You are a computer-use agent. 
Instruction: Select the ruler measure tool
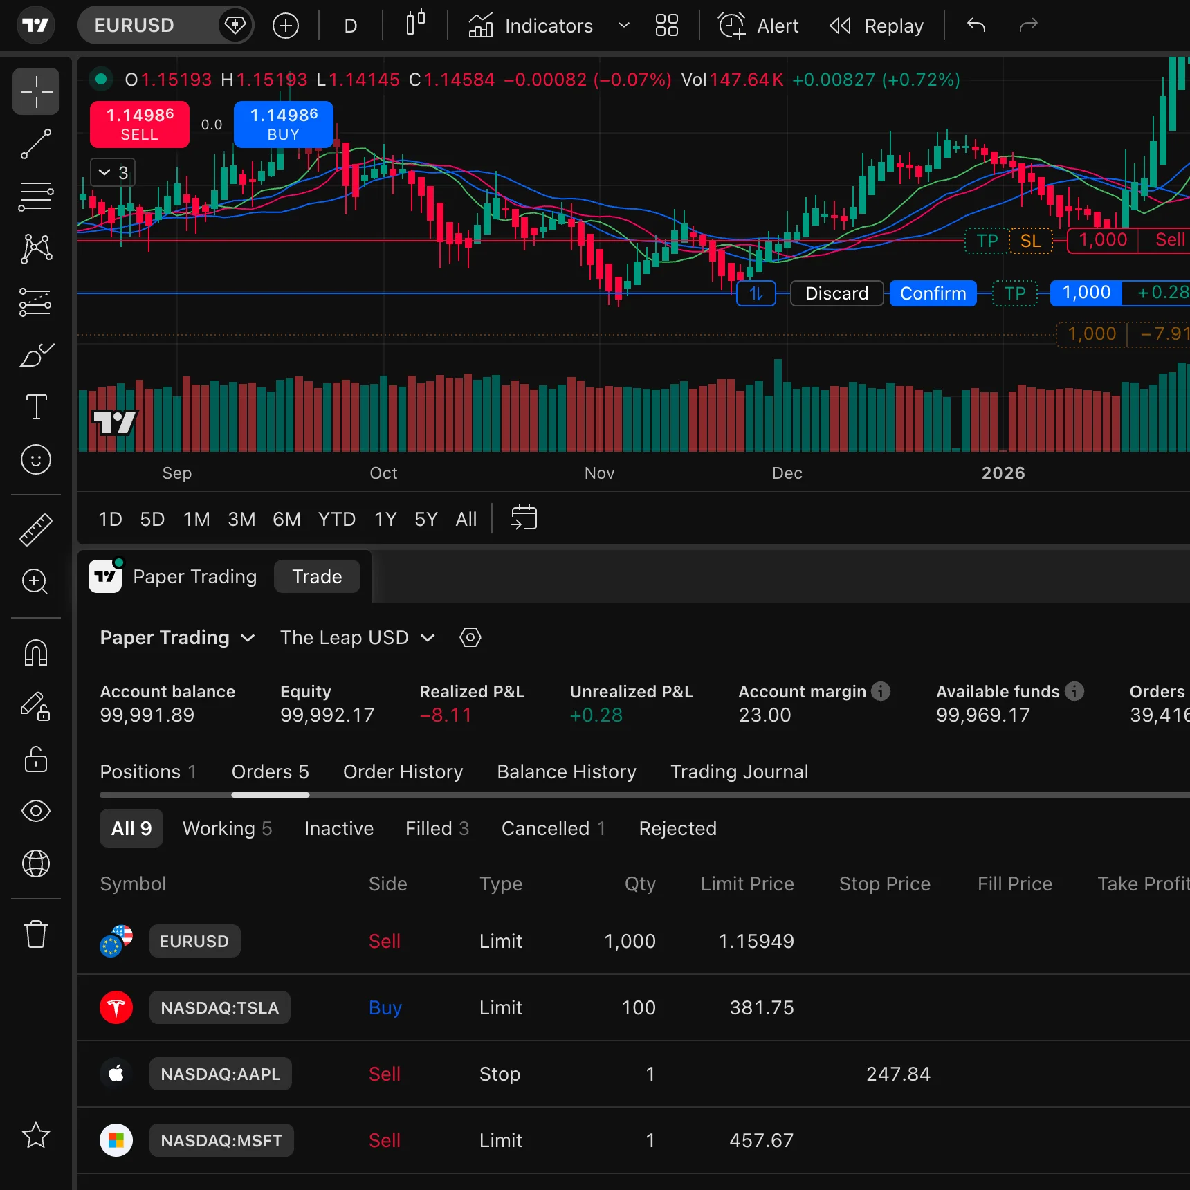[x=36, y=530]
